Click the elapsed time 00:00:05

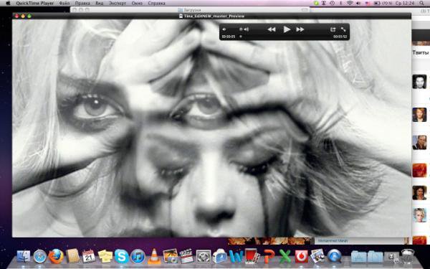pyautogui.click(x=229, y=37)
